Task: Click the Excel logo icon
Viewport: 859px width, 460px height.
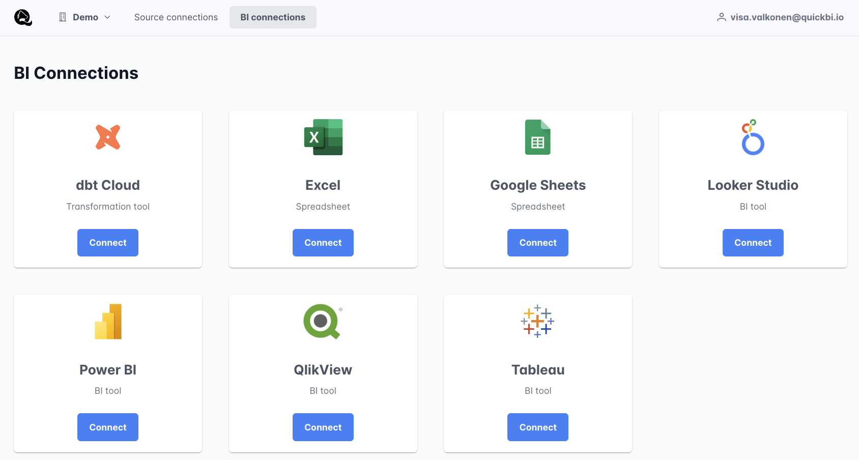Action: 323,137
